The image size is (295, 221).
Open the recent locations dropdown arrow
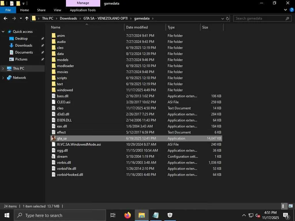[x=21, y=18]
